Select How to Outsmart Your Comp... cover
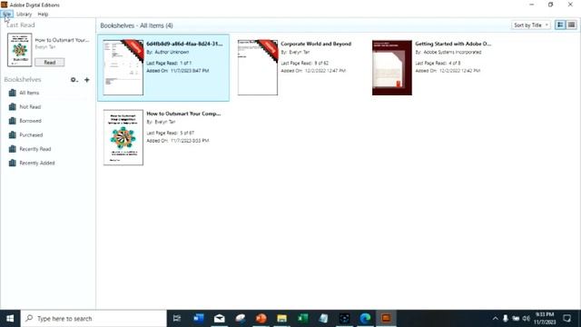Viewport: 581px width, 327px height. click(123, 137)
